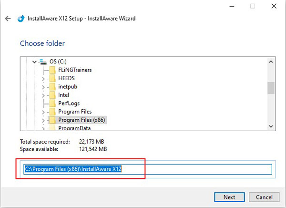Click the scroll down arrow in folder tree
Image resolution: width=286 pixels, height=208 pixels.
tap(271, 126)
